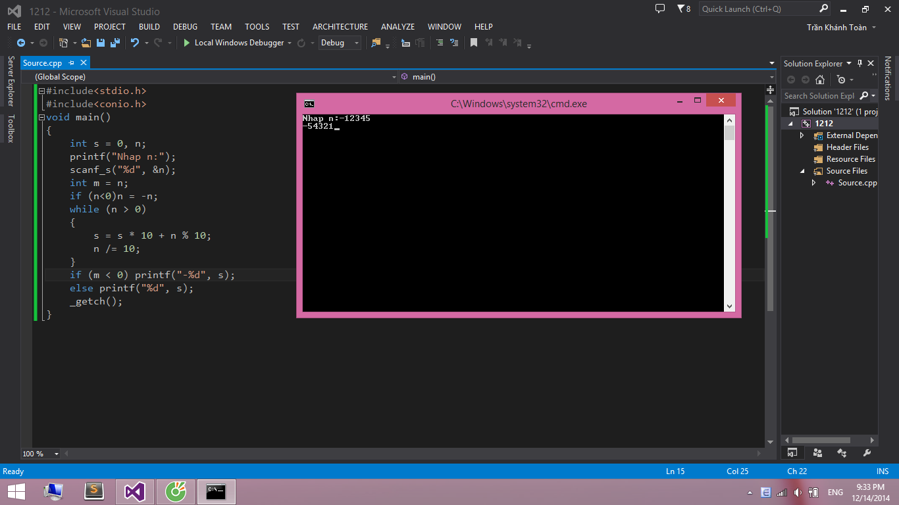Collapse the 1212 project node
899x505 pixels.
click(792, 124)
